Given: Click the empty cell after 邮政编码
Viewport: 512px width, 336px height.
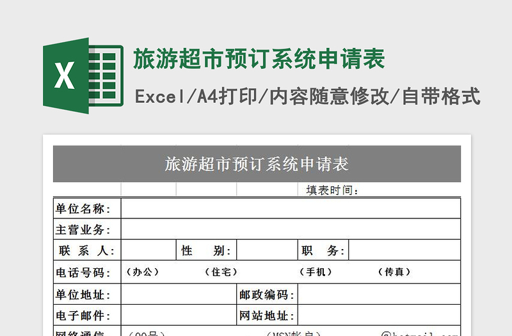Looking at the screenshot, I should [x=379, y=294].
